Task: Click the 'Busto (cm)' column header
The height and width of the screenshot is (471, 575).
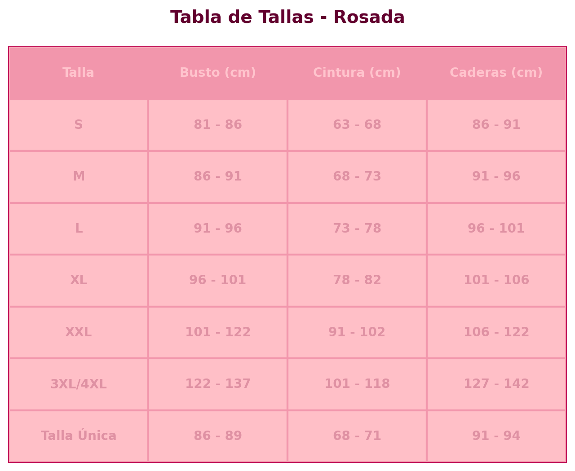Action: (218, 73)
